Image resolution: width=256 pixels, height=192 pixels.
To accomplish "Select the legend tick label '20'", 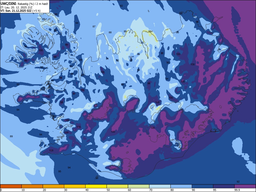I will 44,190.
